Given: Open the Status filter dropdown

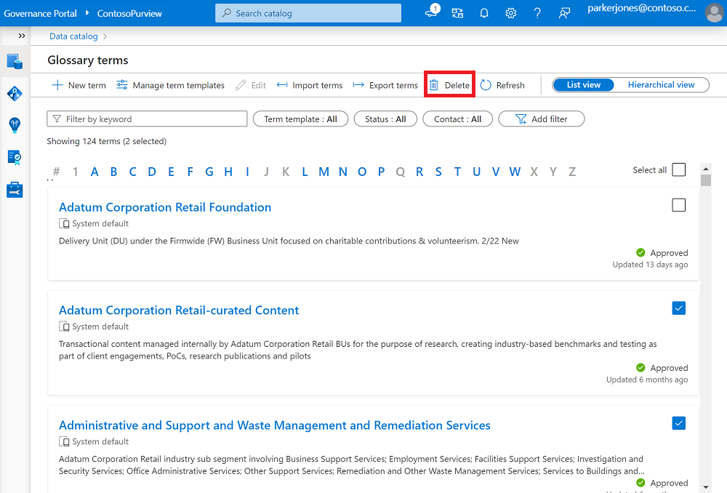Looking at the screenshot, I should click(385, 119).
